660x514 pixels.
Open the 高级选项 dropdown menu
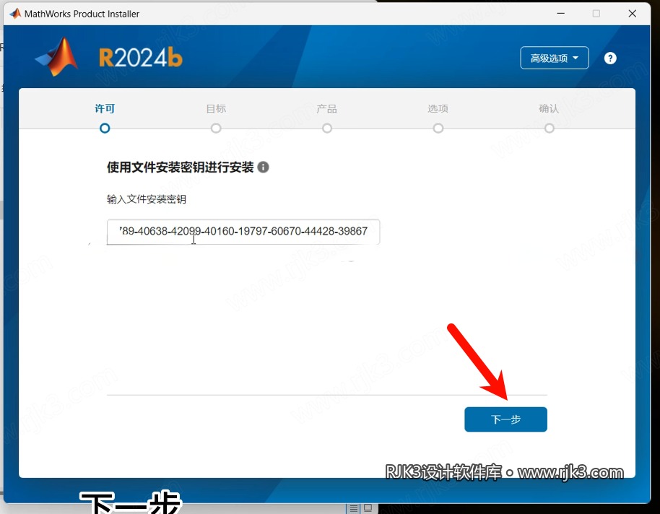click(554, 58)
